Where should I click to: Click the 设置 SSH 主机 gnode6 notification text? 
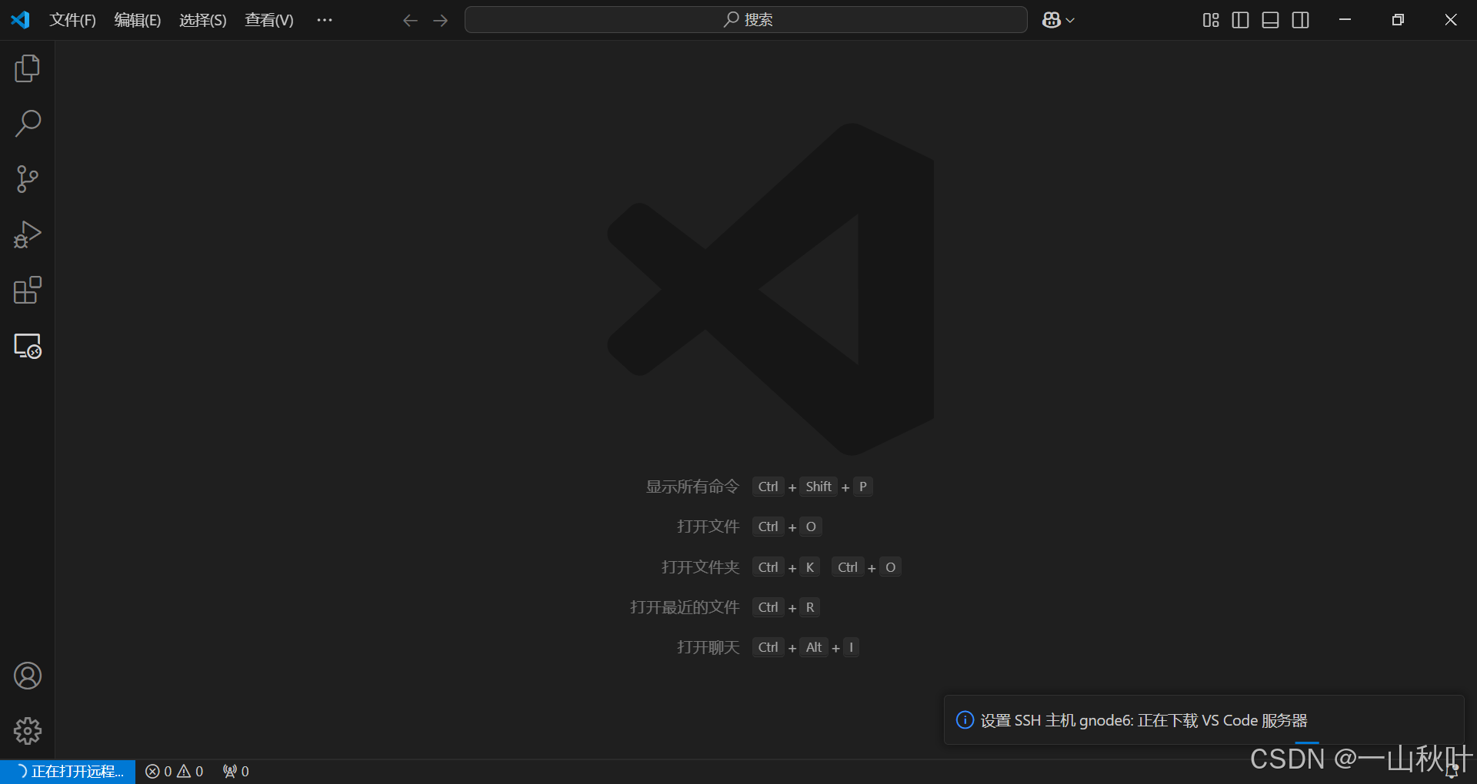[1144, 721]
